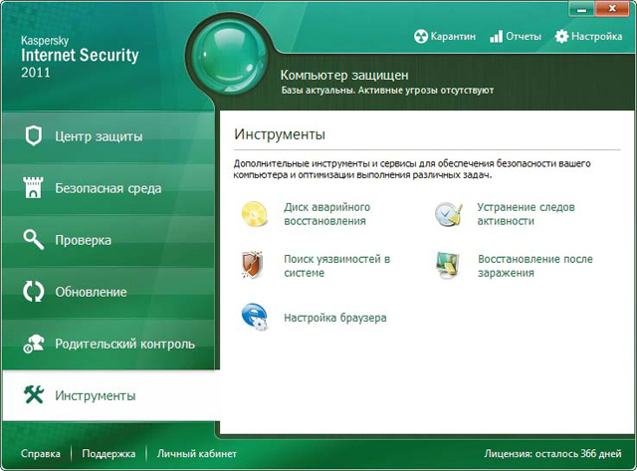Open the Отчеты link

click(524, 36)
